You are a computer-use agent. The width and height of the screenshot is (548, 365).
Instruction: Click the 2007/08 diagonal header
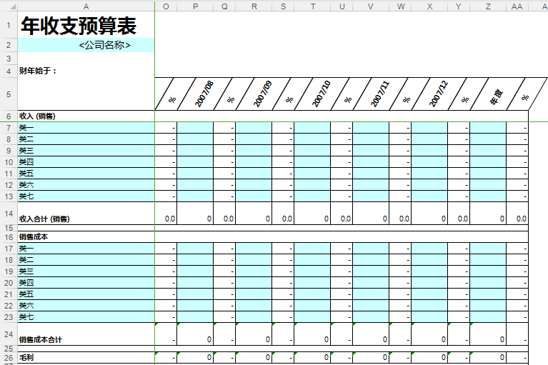(204, 94)
